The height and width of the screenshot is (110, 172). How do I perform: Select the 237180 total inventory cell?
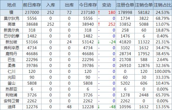[88, 12]
